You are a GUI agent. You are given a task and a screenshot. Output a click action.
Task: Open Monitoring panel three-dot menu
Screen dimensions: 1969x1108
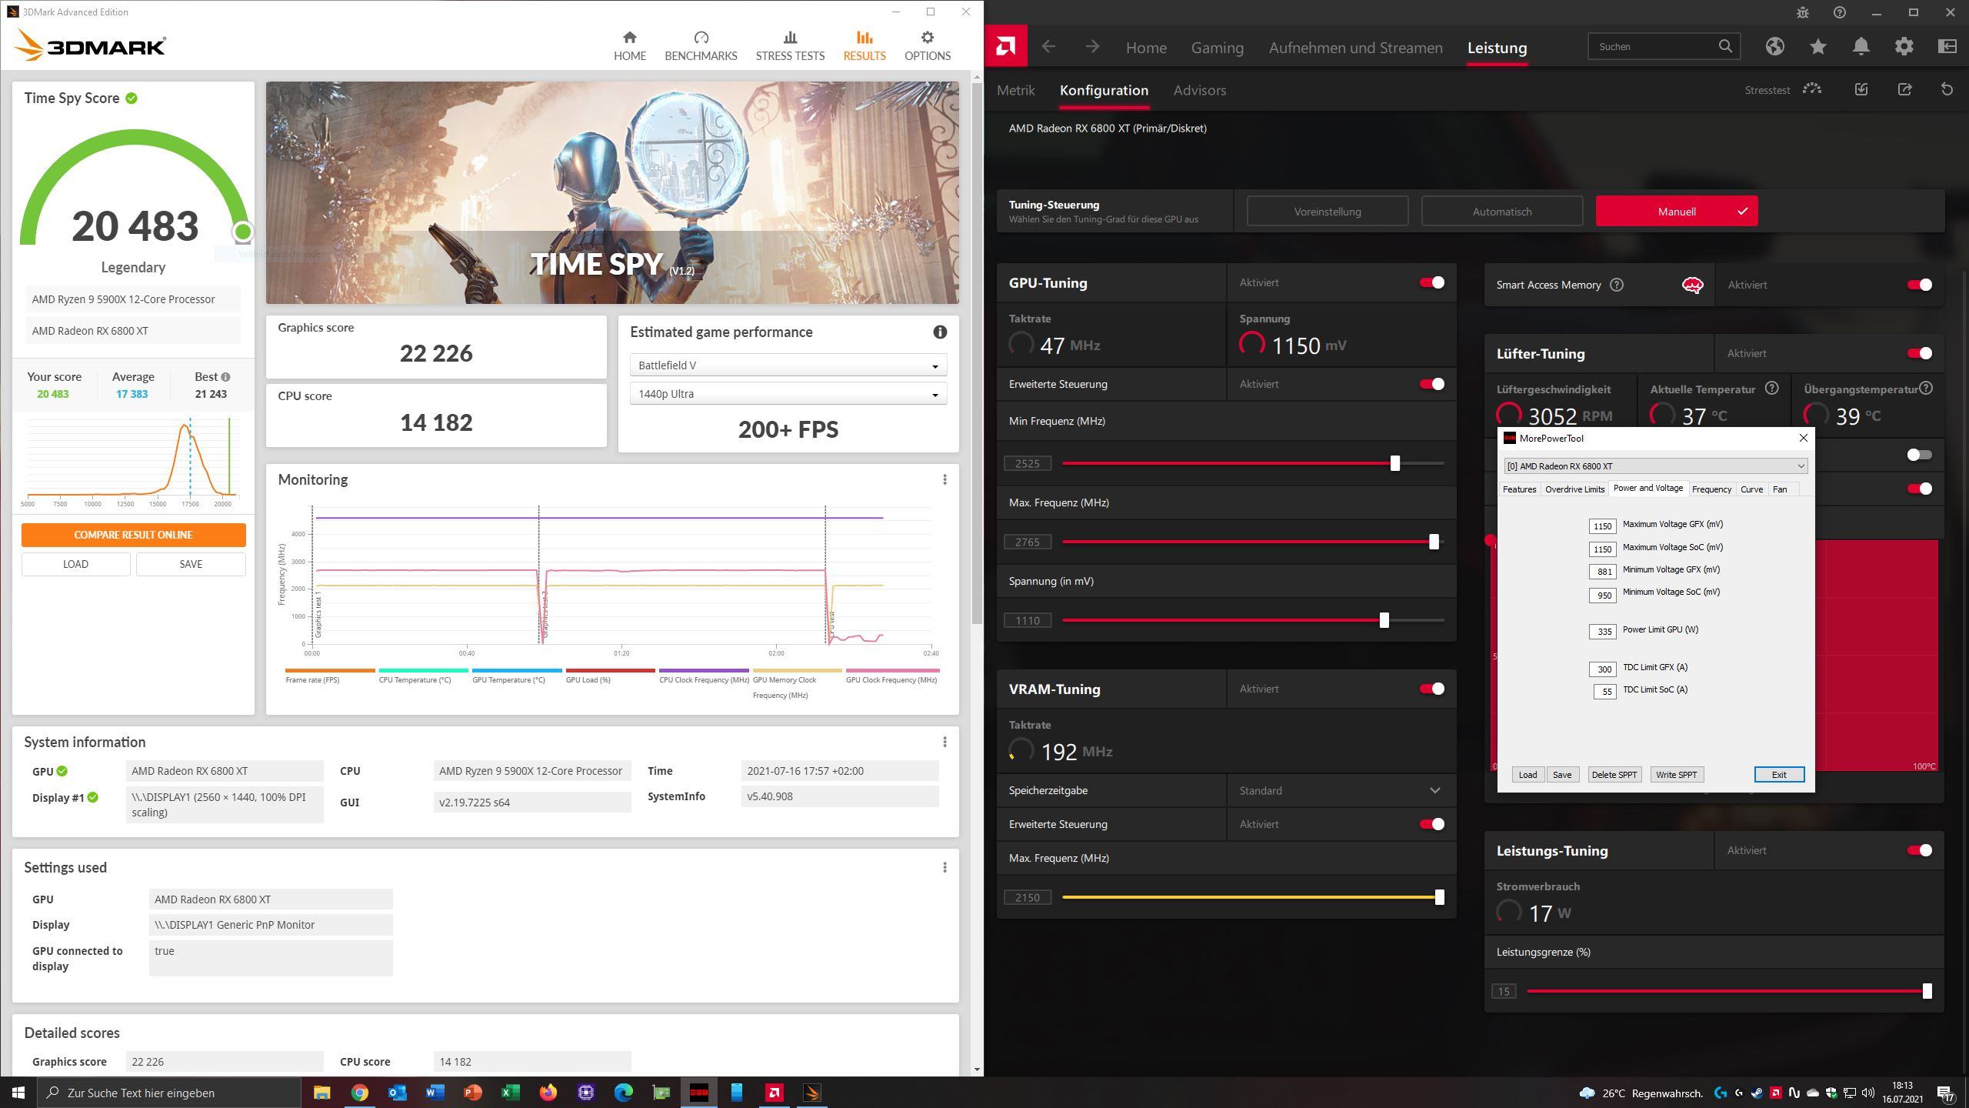click(x=945, y=479)
